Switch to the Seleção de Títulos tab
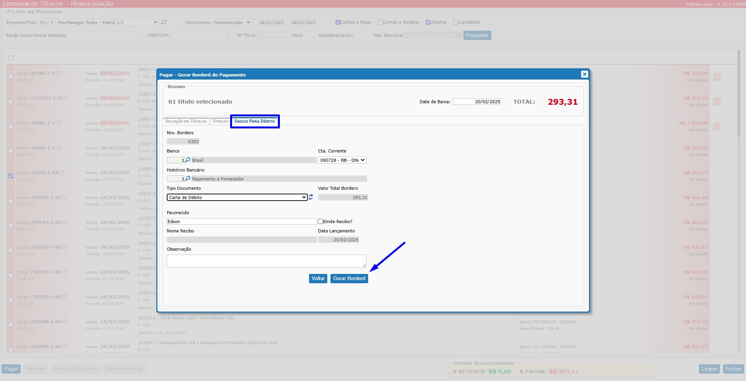Image resolution: width=746 pixels, height=381 pixels. pyautogui.click(x=186, y=121)
